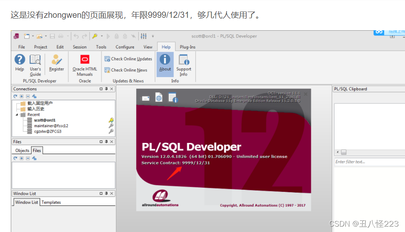
Task: Click Connections panel configure wrench icon
Action: pos(34,96)
